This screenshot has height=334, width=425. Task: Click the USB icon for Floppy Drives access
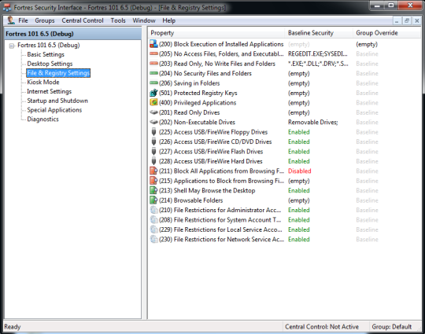153,132
